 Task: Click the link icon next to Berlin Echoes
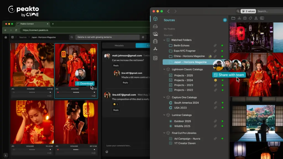tap(215, 46)
